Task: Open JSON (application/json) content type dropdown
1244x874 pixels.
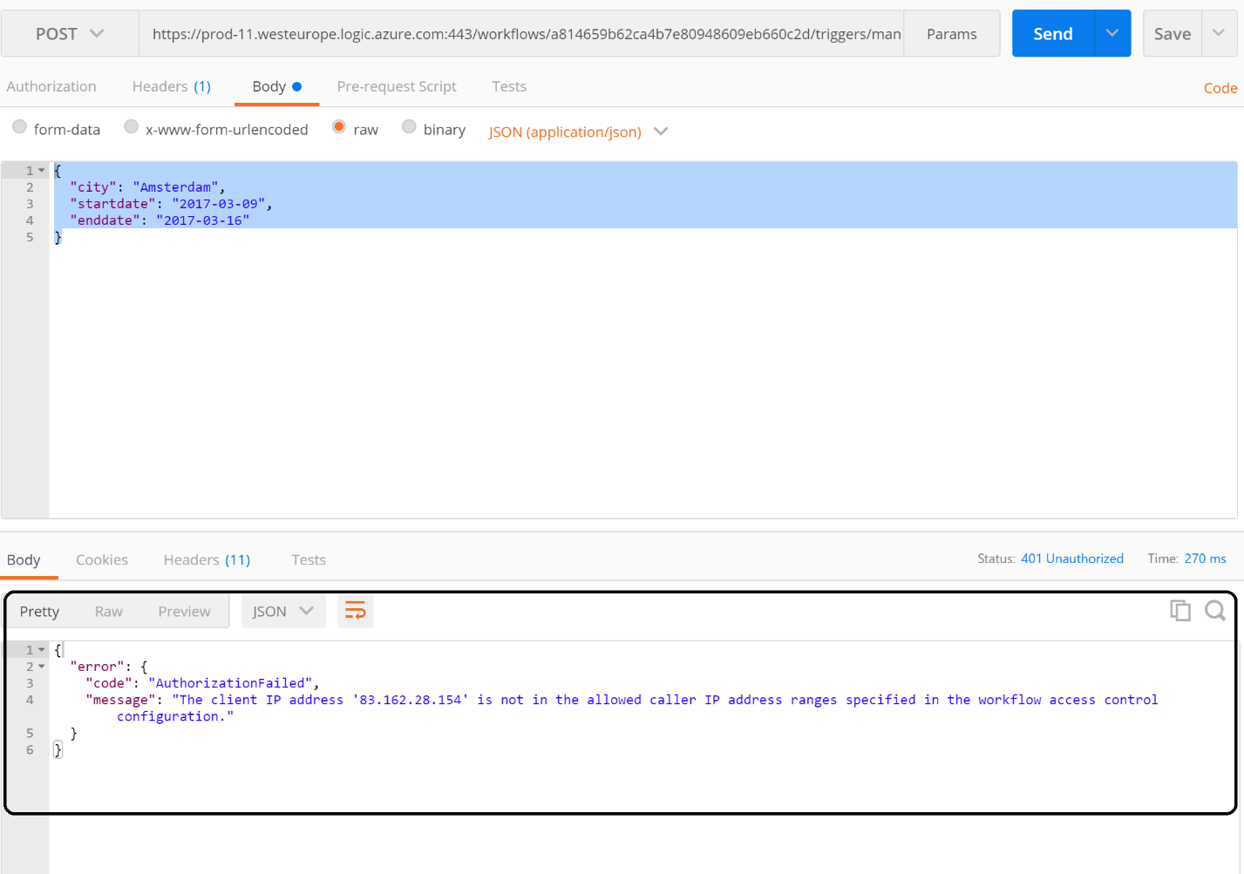Action: (x=578, y=132)
